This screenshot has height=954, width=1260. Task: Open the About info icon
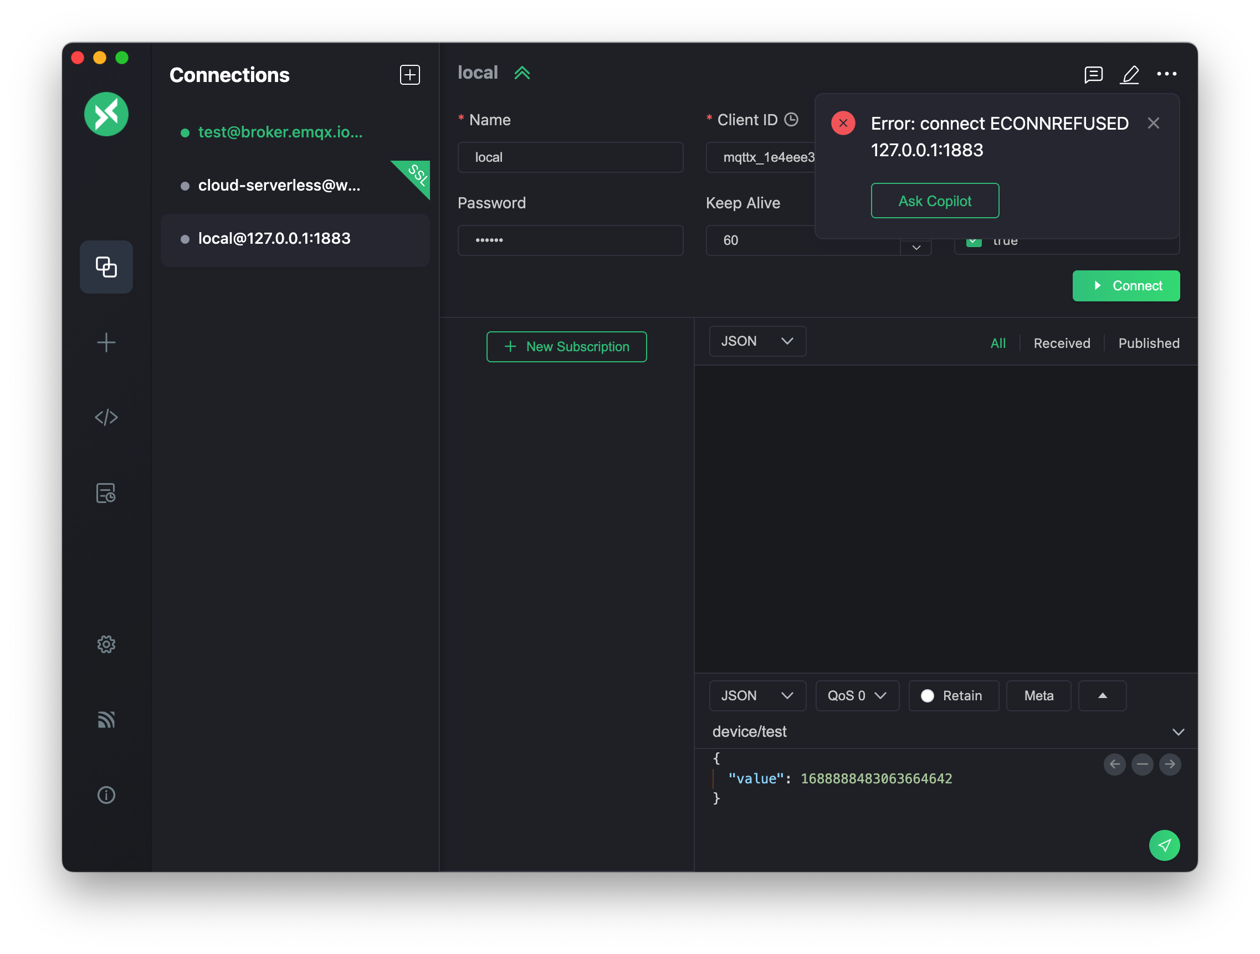106,795
